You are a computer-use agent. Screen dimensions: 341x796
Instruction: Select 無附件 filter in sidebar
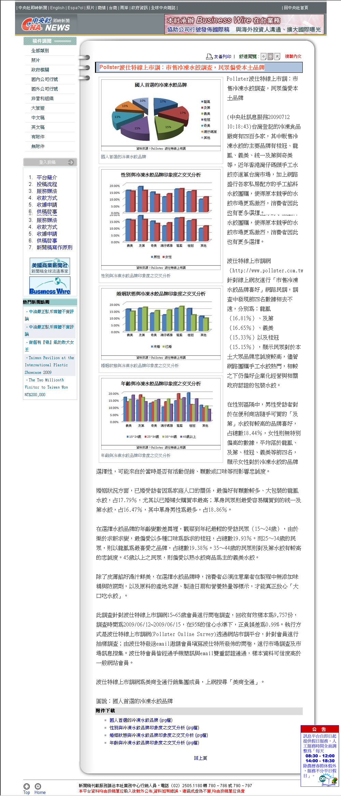point(38,146)
